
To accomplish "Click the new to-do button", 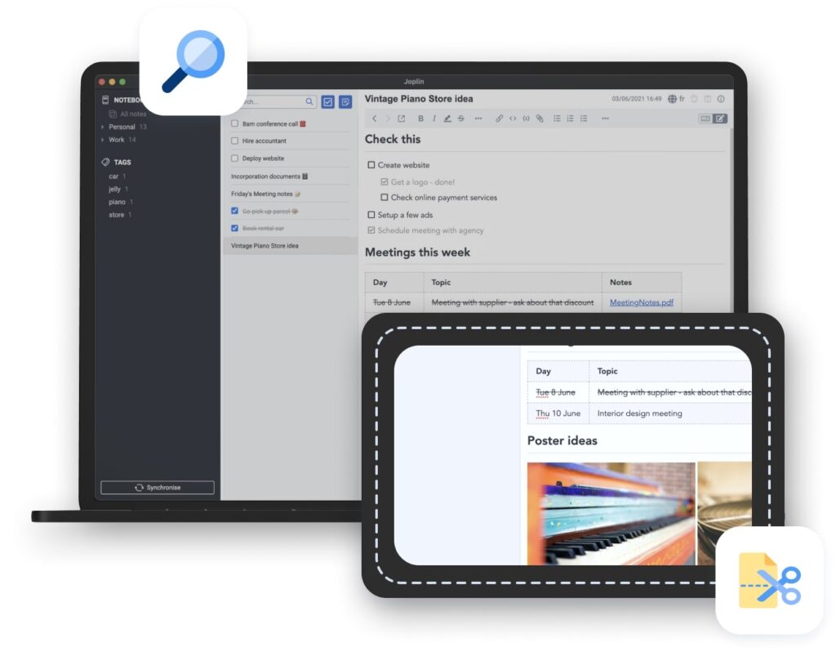I will [x=328, y=102].
